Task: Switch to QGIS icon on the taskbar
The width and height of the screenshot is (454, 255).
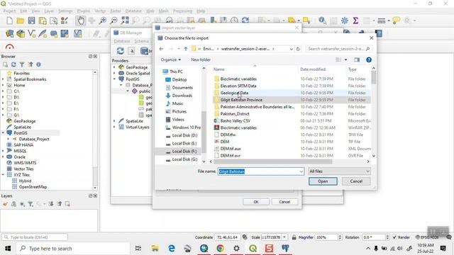Action: 253,249
